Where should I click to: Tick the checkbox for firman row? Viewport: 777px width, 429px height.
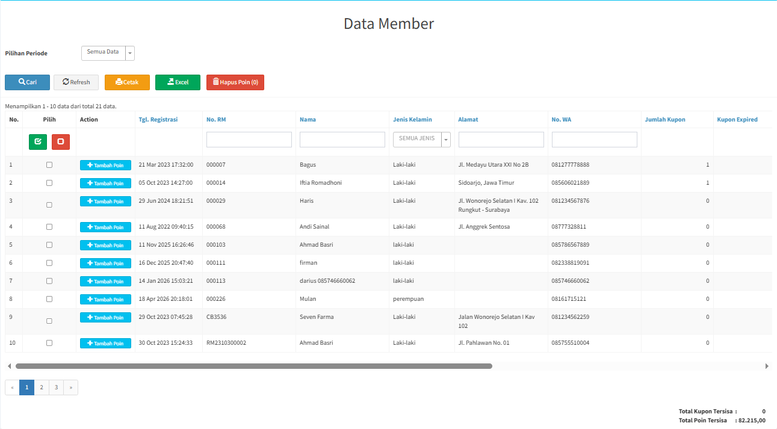tap(49, 263)
